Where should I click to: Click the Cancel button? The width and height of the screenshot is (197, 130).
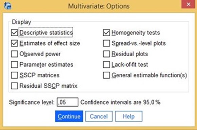(99, 116)
